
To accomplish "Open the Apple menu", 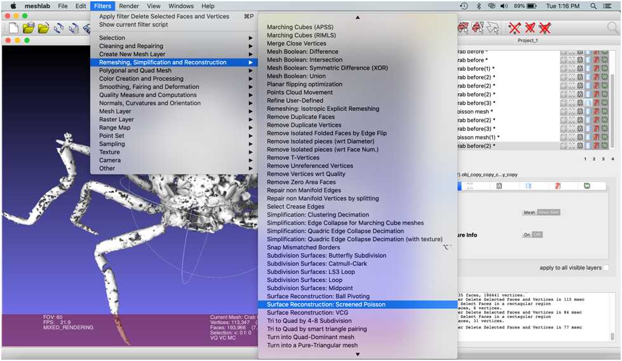I will (13, 6).
